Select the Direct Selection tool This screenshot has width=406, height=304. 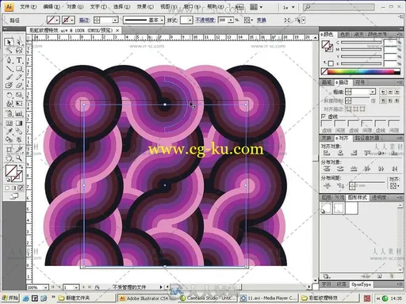[x=19, y=42]
